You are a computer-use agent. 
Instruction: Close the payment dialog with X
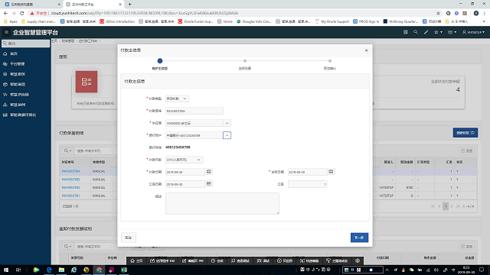[x=366, y=50]
